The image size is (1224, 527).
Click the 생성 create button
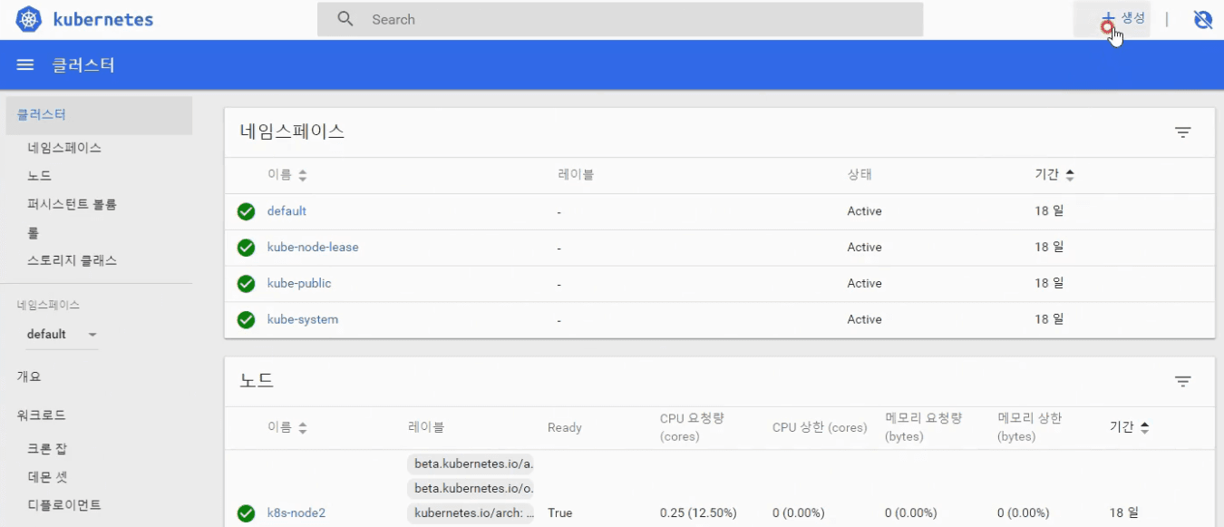[x=1122, y=19]
